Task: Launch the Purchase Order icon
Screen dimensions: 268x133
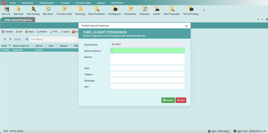Action: tap(64, 11)
